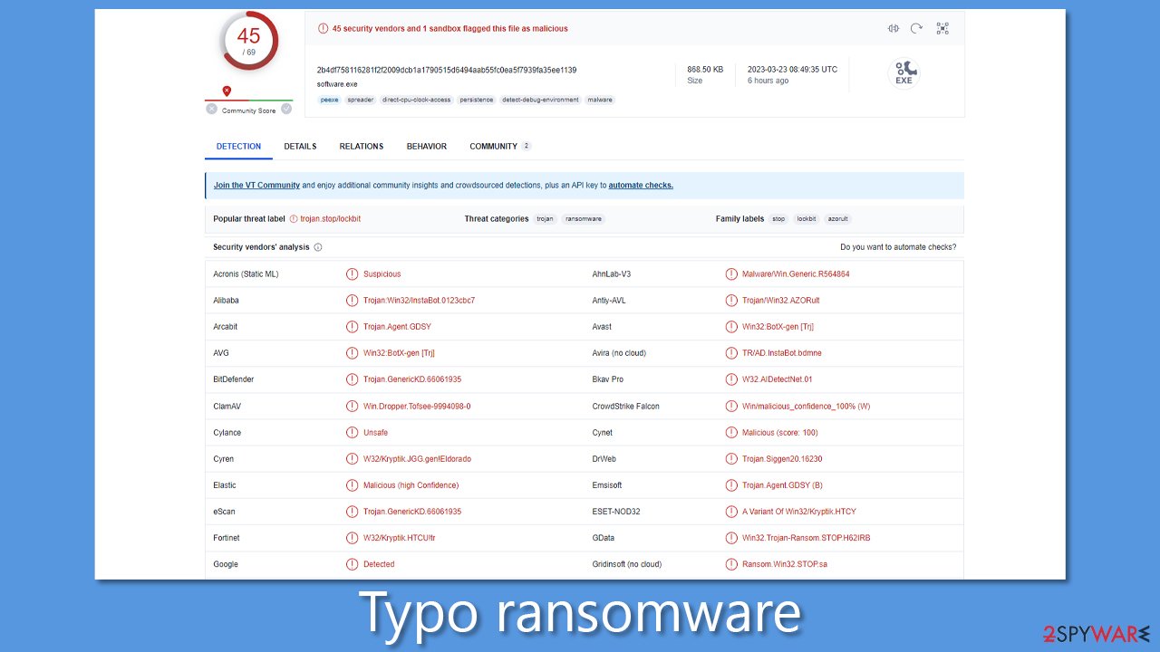Image resolution: width=1160 pixels, height=652 pixels.
Task: Select the peexe tag under the hash
Action: (329, 100)
